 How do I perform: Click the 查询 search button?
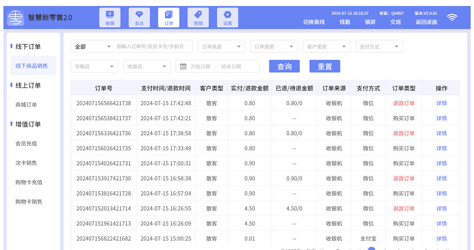pyautogui.click(x=284, y=66)
